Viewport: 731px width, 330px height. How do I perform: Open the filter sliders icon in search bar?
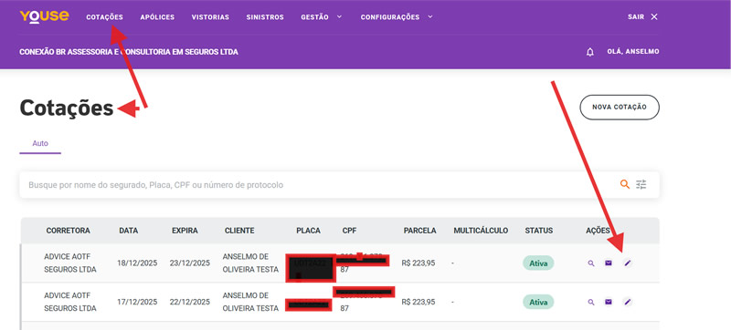point(641,184)
